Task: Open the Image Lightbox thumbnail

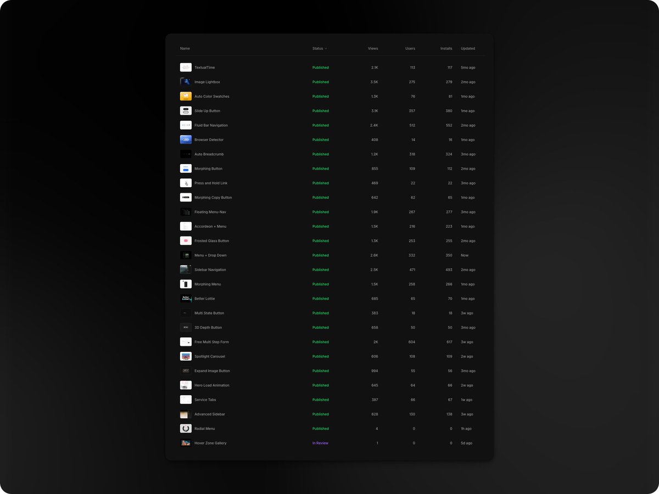Action: pyautogui.click(x=186, y=82)
